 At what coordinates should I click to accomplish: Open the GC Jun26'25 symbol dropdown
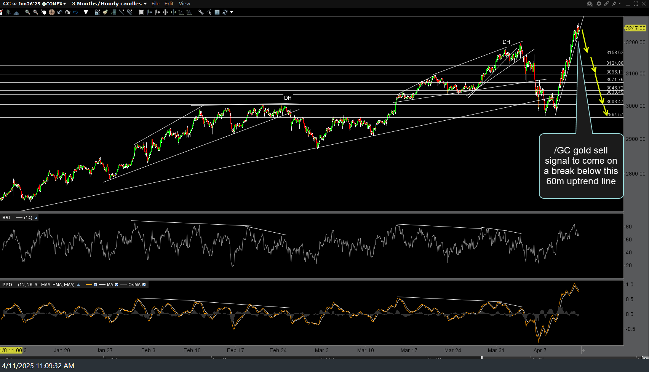tap(34, 4)
